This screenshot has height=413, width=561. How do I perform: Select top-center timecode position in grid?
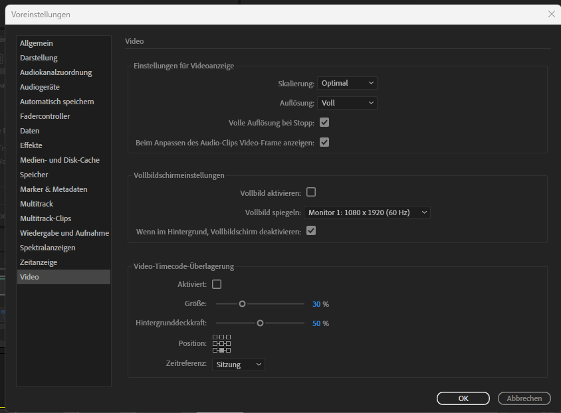[x=221, y=337]
